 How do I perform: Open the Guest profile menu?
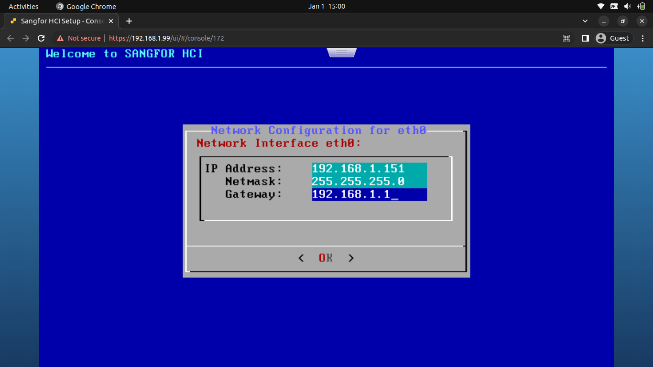point(613,38)
